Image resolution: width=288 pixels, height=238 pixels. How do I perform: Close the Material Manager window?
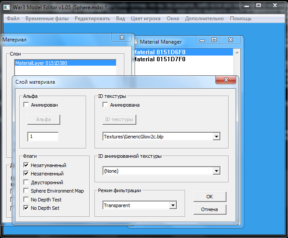click(230, 40)
